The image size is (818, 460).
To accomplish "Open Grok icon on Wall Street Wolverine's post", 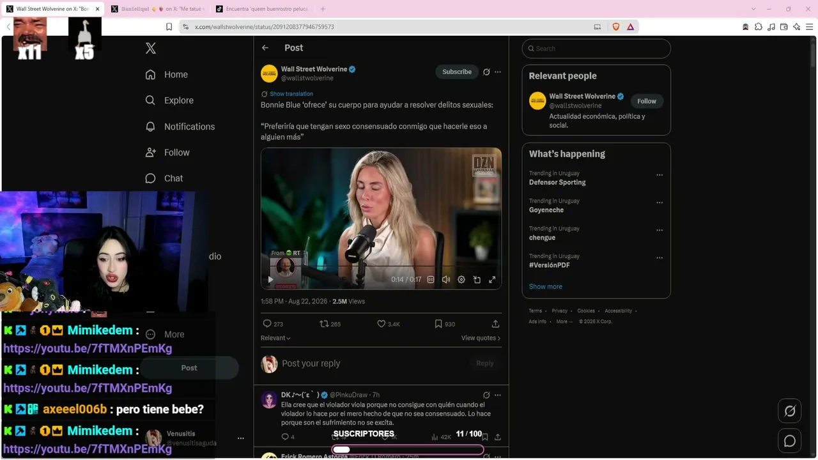I will coord(486,72).
